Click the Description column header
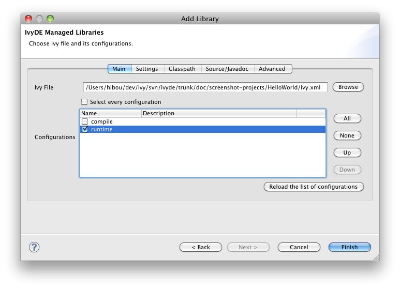 [218, 113]
